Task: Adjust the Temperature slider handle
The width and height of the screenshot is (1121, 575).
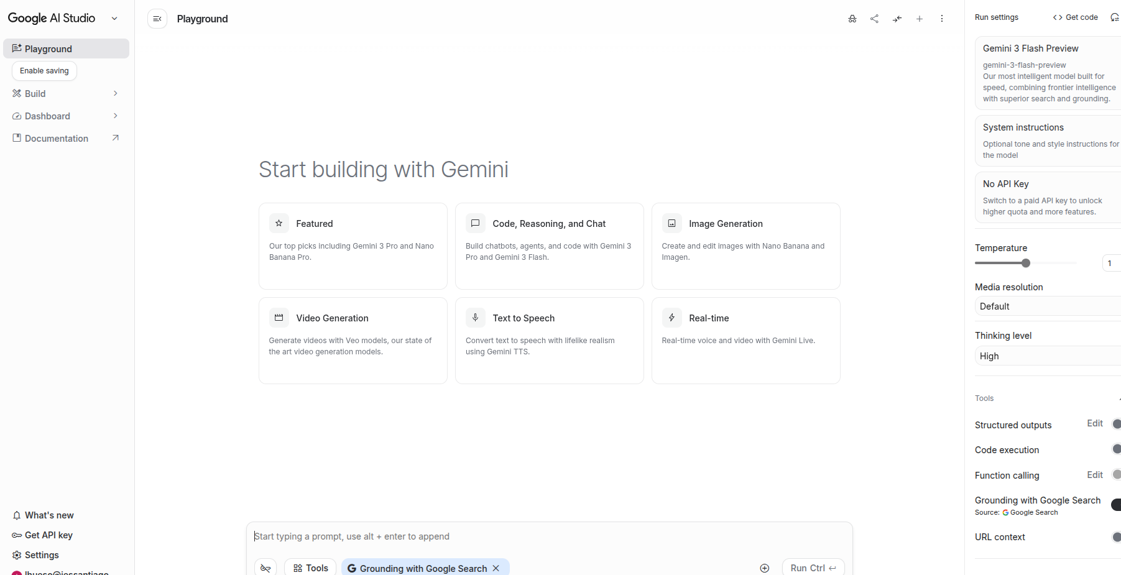Action: coord(1026,263)
